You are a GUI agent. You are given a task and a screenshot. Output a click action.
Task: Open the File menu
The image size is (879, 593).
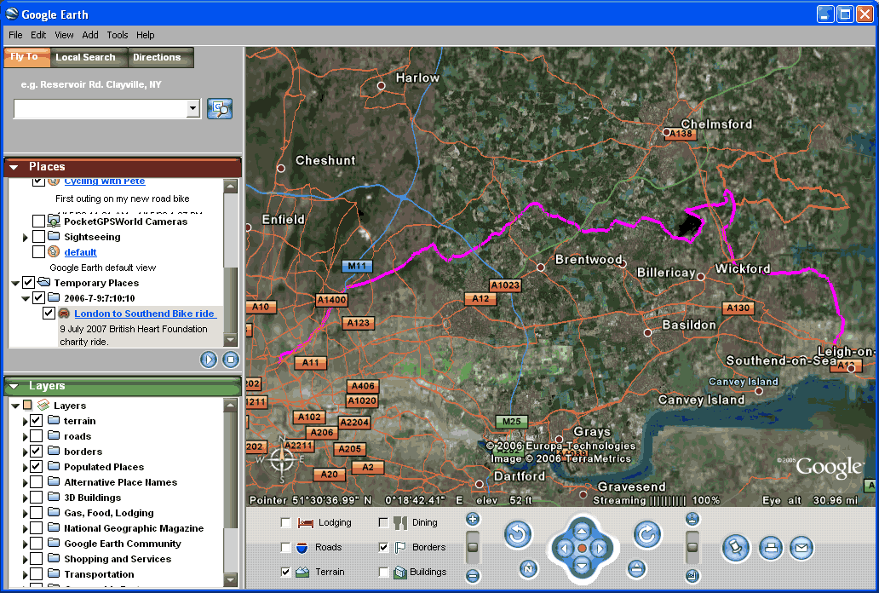(x=15, y=35)
